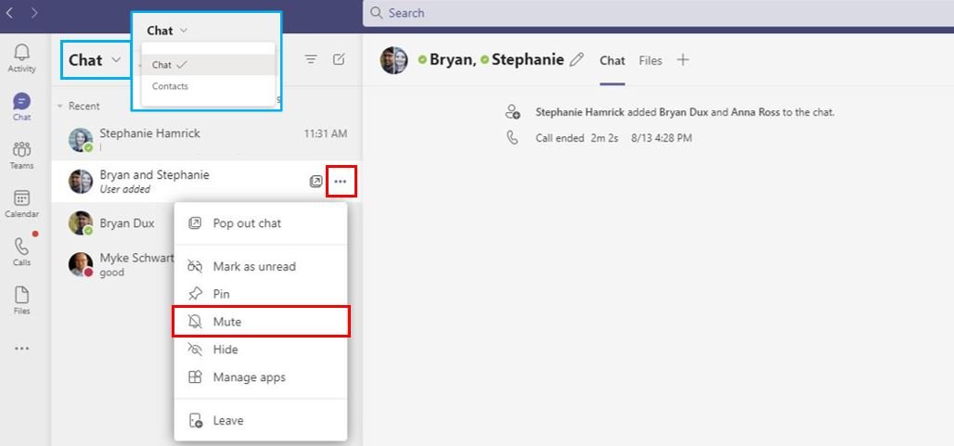Click pop out icon on Bryan and Stephanie row
The width and height of the screenshot is (954, 446).
(x=316, y=181)
